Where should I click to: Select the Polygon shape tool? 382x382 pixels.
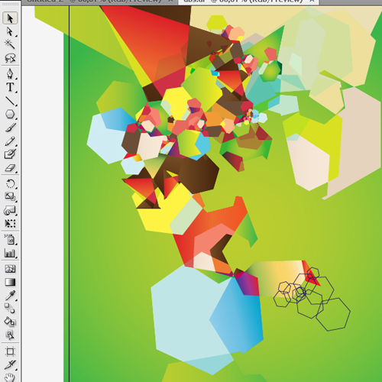(x=10, y=114)
